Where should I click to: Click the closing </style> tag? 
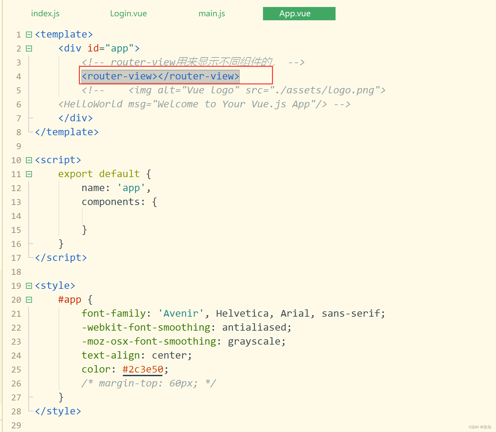58,411
